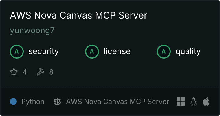Click the Linux penguin icon
Image resolution: width=220 pixels, height=116 pixels.
[193, 101]
